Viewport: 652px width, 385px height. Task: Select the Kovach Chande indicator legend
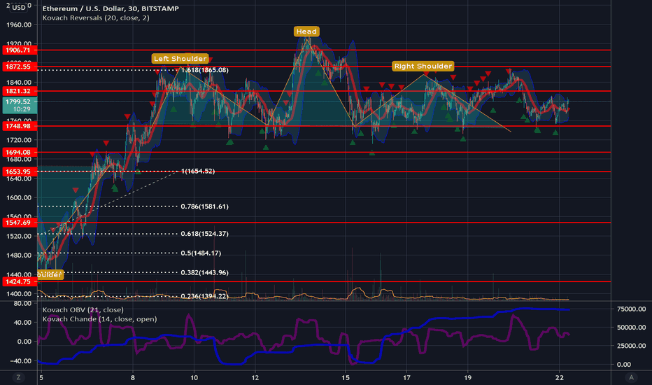click(x=99, y=319)
